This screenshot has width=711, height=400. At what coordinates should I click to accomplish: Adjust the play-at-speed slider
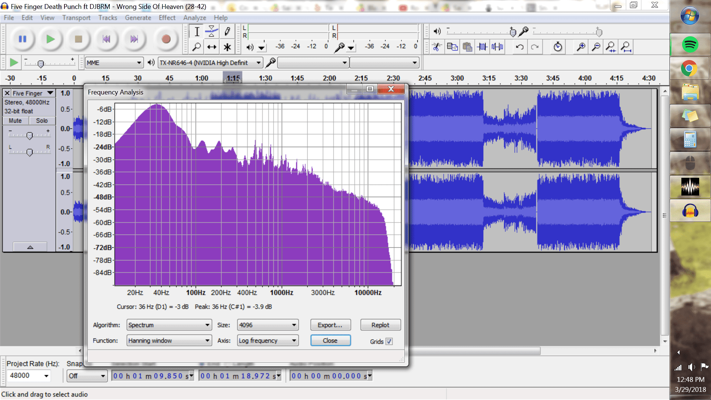[41, 63]
